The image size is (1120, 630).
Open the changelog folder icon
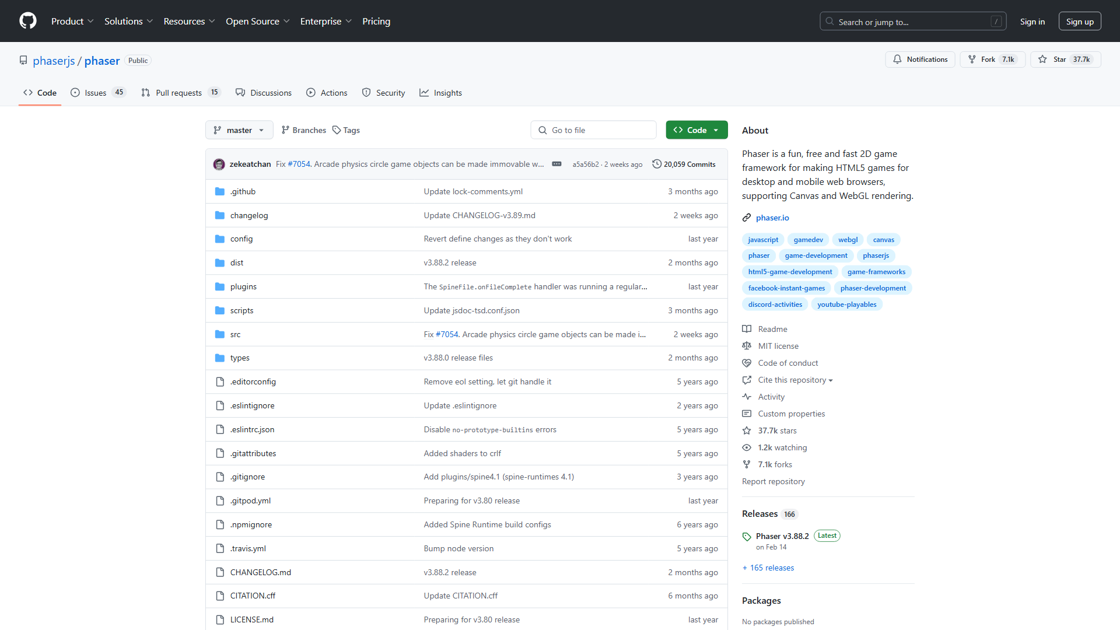tap(220, 216)
